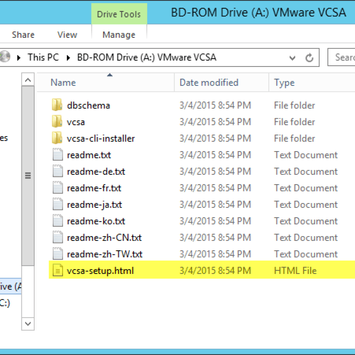Viewport: 355px width, 355px height.
Task: Navigate to This PC via breadcrumb link
Action: pos(43,57)
